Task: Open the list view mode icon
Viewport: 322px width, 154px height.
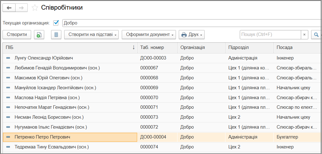Action: point(56,34)
